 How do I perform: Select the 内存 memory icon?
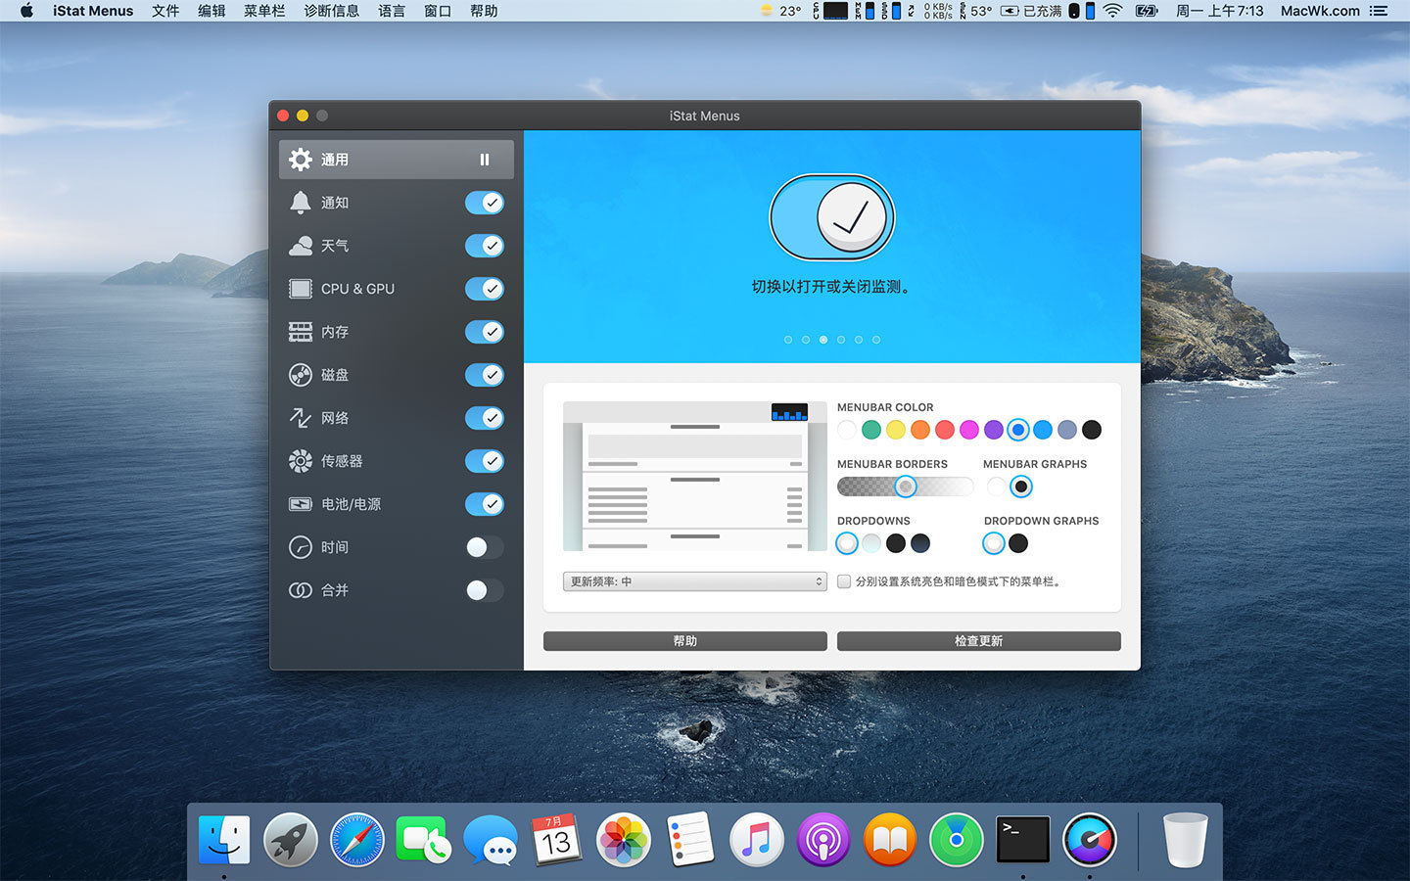[301, 332]
